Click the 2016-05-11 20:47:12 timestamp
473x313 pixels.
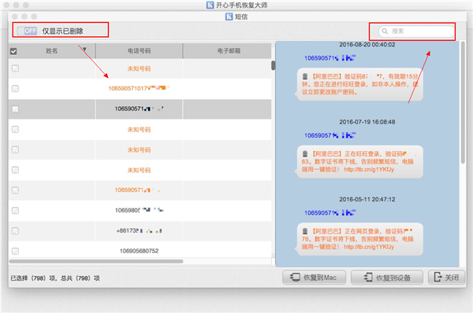point(367,199)
